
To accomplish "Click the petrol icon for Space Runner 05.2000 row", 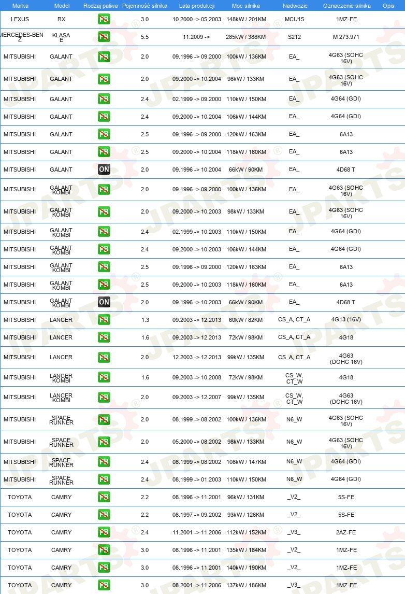I will tap(104, 442).
